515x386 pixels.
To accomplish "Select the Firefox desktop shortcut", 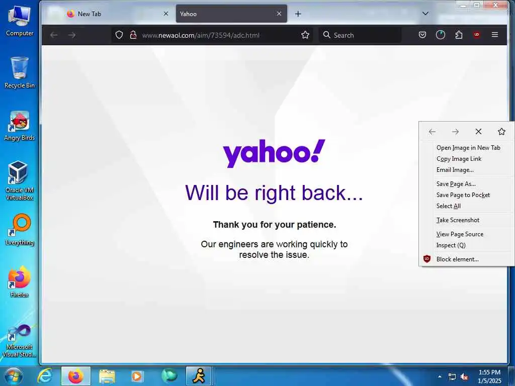I will point(20,281).
